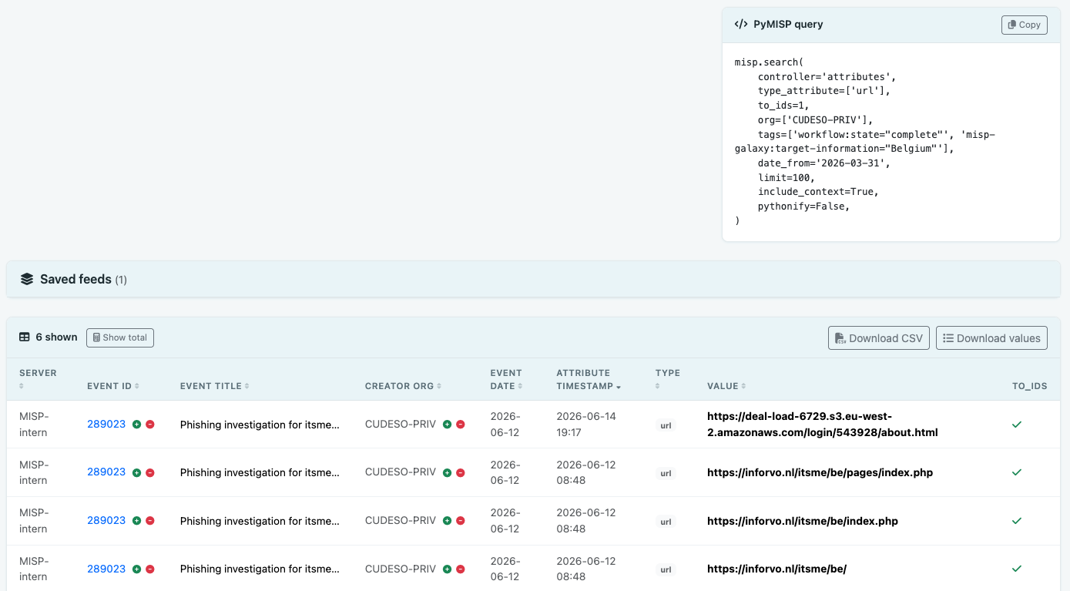Open event 289023 in the amazonaws URL row
1070x591 pixels.
tap(106, 424)
